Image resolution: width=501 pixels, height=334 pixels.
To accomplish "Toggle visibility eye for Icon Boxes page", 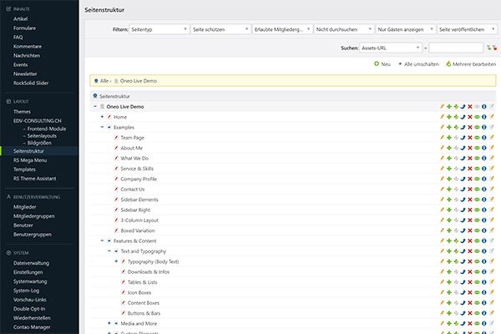I will tap(478, 292).
